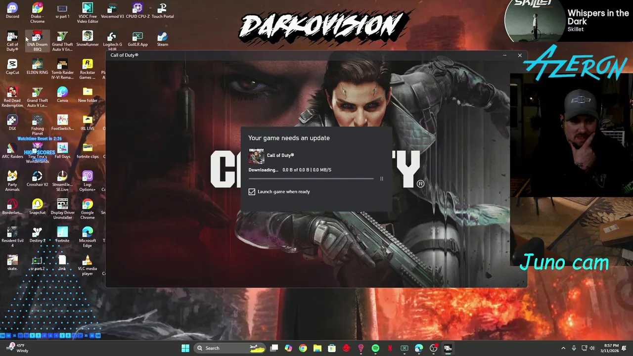Viewport: 633px width, 356px height.
Task: Select the New folder on desktop
Action: click(x=88, y=95)
